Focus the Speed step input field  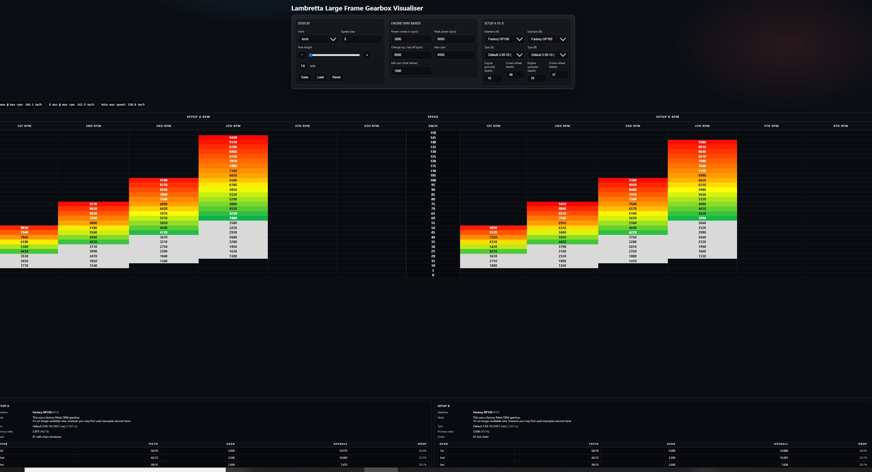pyautogui.click(x=361, y=39)
